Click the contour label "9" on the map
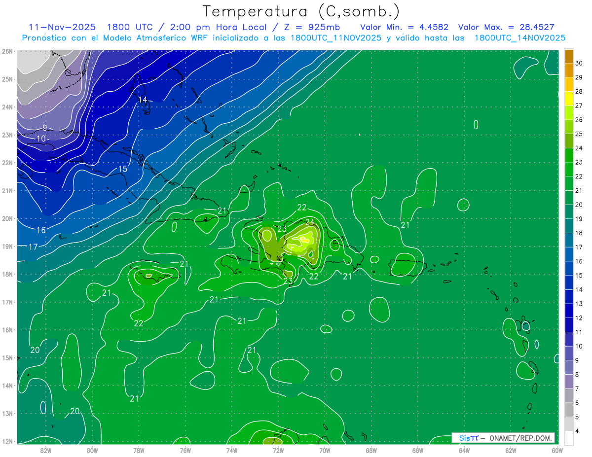The image size is (592, 457). 44,128
